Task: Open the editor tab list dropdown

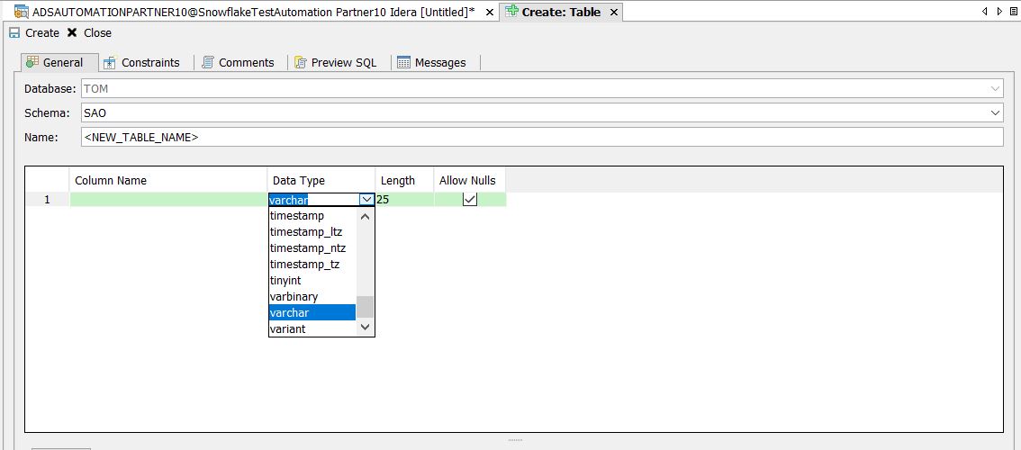Action: point(1013,12)
